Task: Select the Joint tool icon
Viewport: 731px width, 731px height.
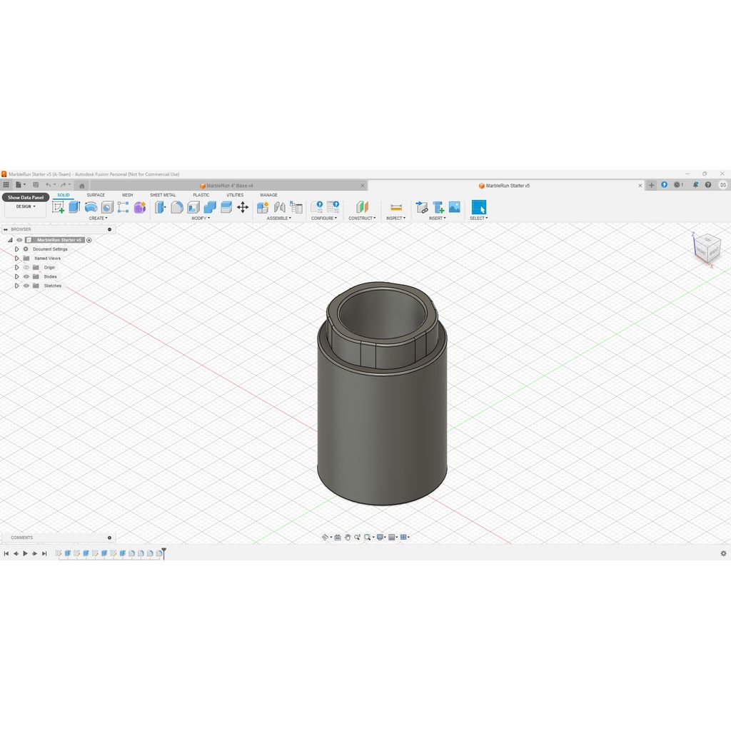Action: click(x=280, y=208)
